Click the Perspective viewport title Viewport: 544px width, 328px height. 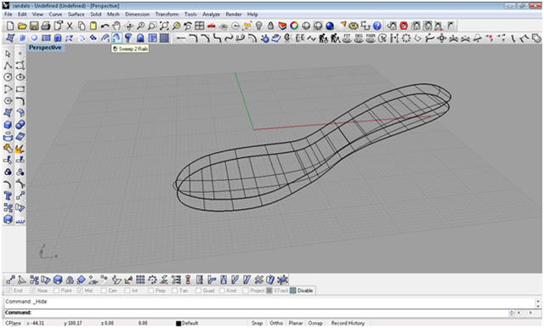coord(45,48)
